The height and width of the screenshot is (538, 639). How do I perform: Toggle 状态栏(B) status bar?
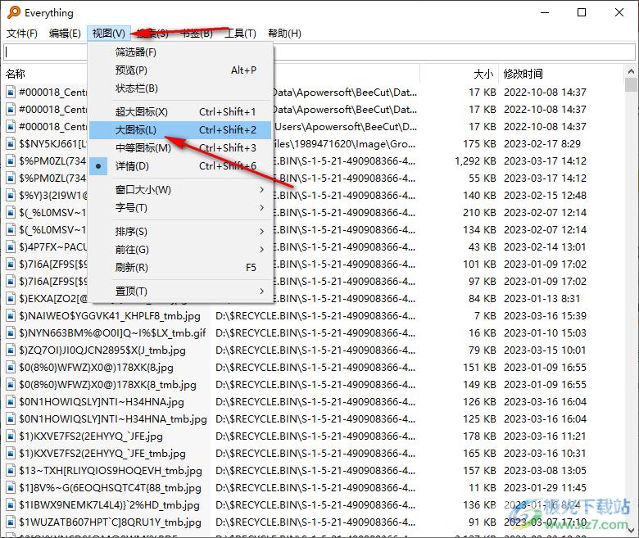(x=180, y=88)
